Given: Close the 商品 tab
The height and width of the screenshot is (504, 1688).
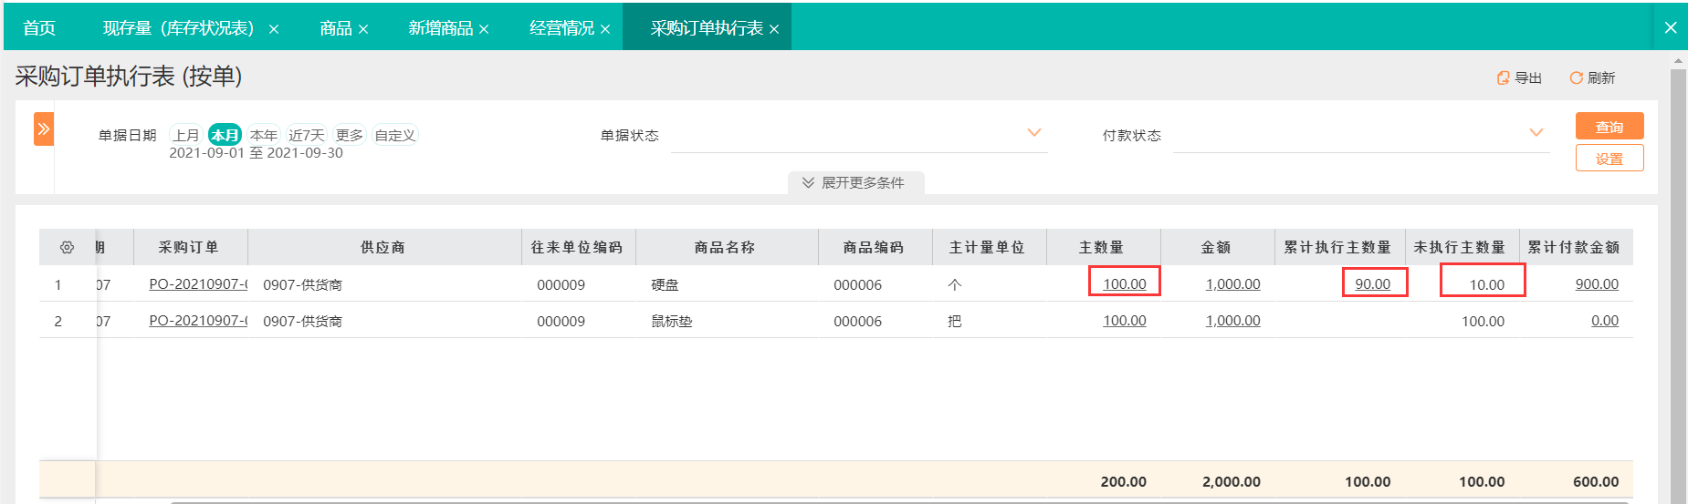Looking at the screenshot, I should tap(363, 29).
